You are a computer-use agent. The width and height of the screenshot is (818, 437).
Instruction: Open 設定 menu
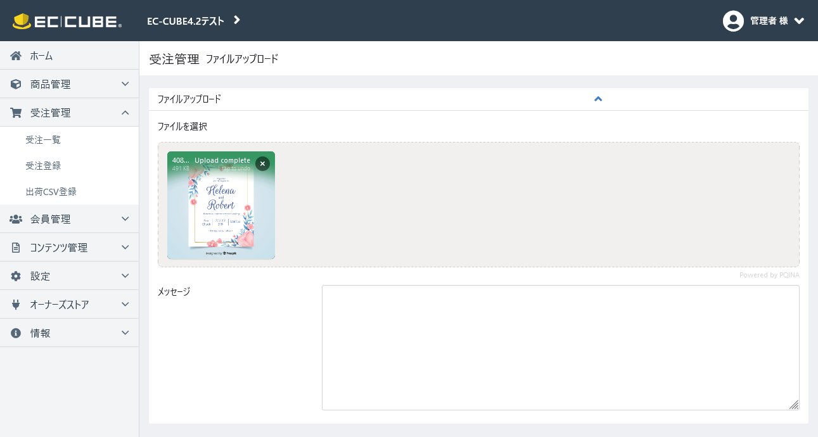[69, 276]
